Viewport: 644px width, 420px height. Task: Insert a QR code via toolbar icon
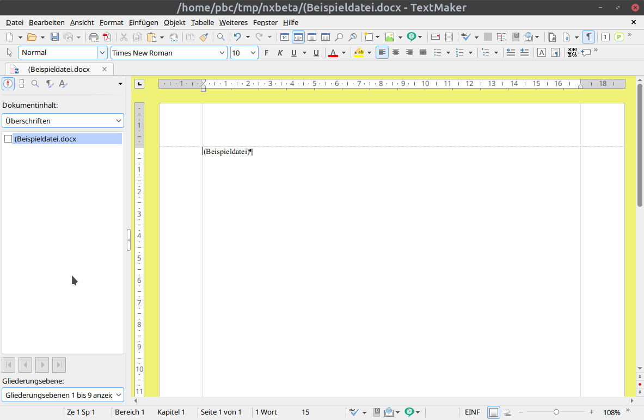click(572, 53)
